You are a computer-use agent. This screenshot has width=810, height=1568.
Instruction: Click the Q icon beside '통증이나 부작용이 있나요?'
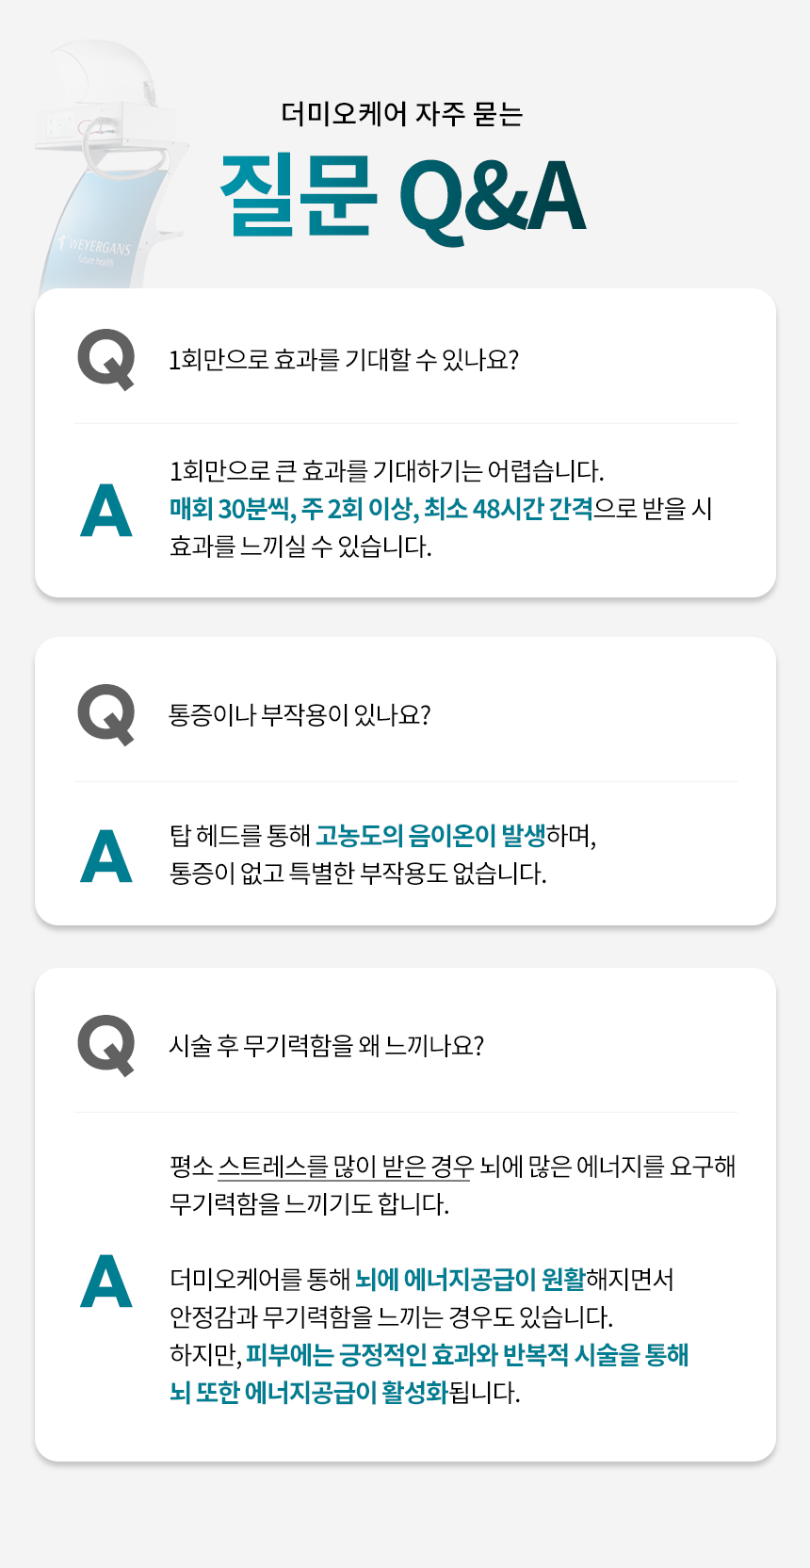(x=106, y=714)
